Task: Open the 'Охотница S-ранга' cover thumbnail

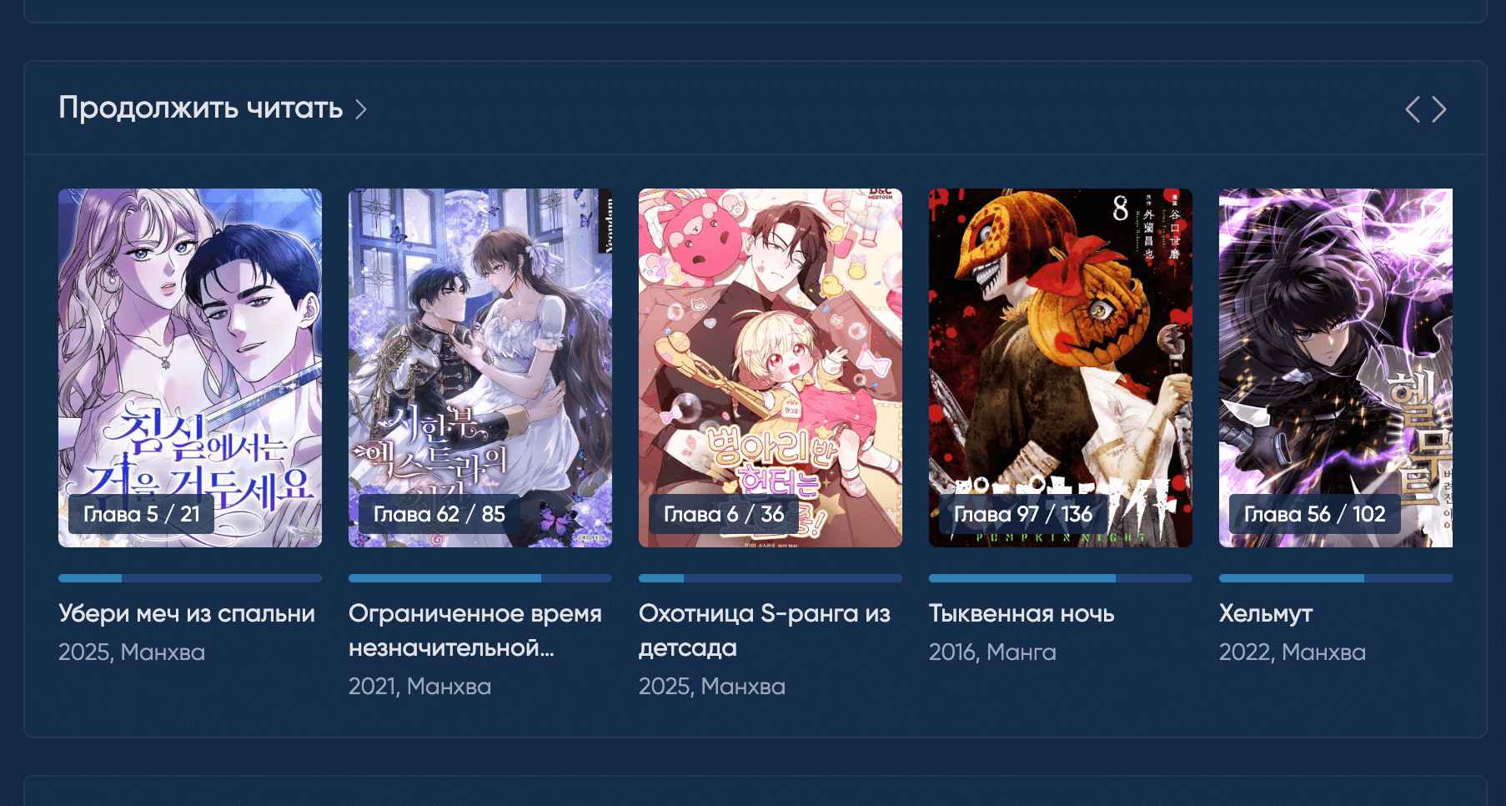Action: [771, 368]
